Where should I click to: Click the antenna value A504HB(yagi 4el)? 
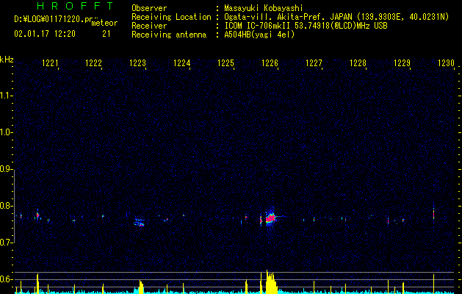(259, 35)
